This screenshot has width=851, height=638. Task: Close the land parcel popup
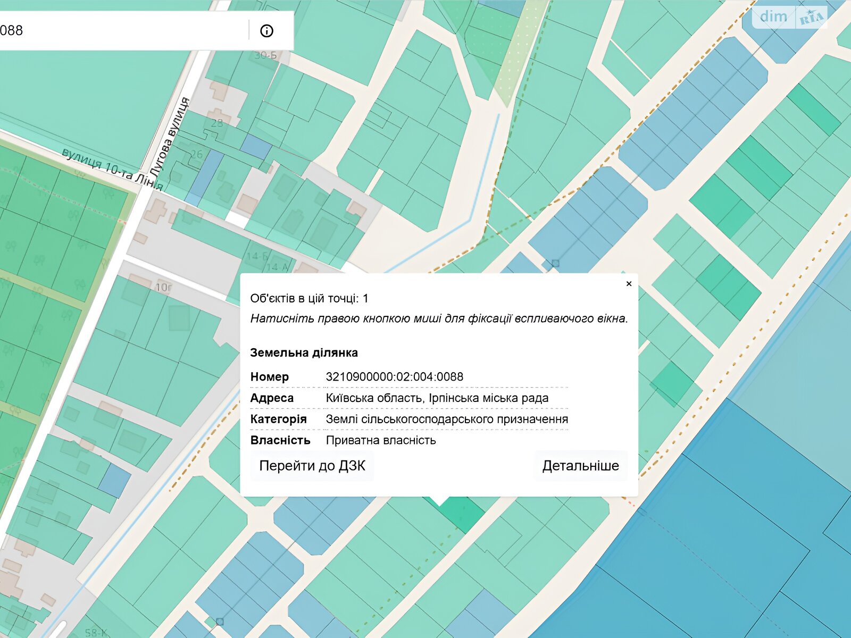tap(629, 284)
